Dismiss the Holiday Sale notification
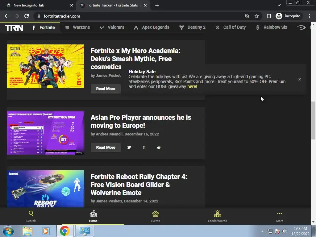Image resolution: width=316 pixels, height=237 pixels. tap(299, 79)
